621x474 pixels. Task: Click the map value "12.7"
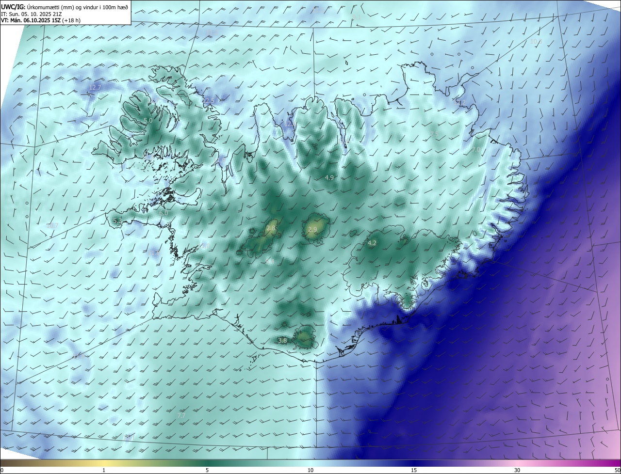coord(95,88)
